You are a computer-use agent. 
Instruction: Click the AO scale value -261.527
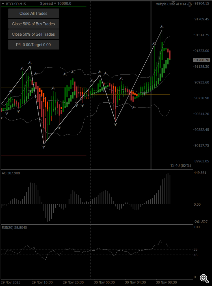[200, 222]
